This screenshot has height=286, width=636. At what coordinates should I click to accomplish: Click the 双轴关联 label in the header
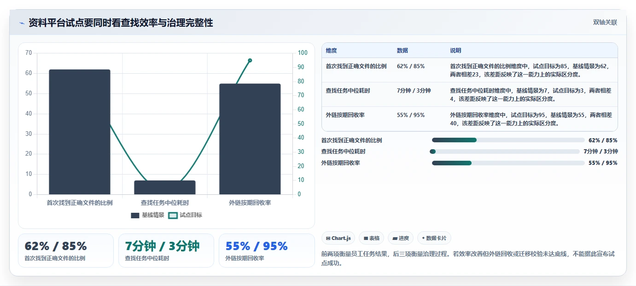pos(605,23)
